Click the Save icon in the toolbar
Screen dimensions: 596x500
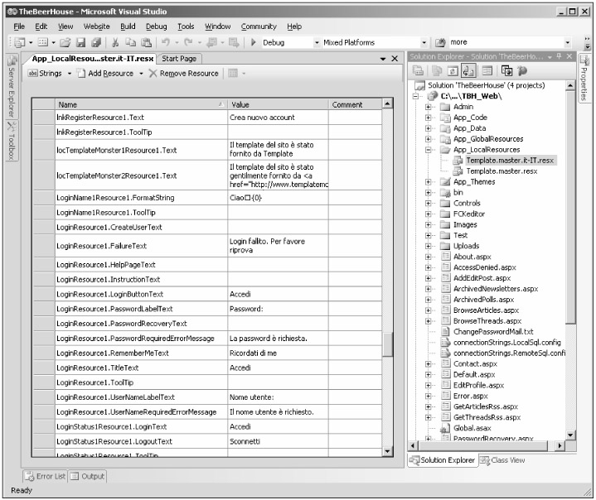point(81,42)
